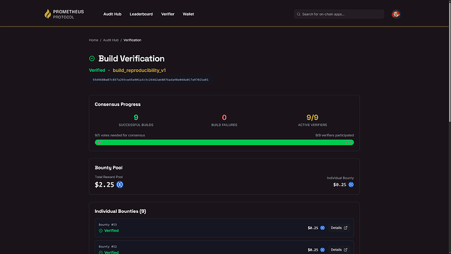
Task: Click the coin icon in Bounty #53 row
Action: pos(322,228)
